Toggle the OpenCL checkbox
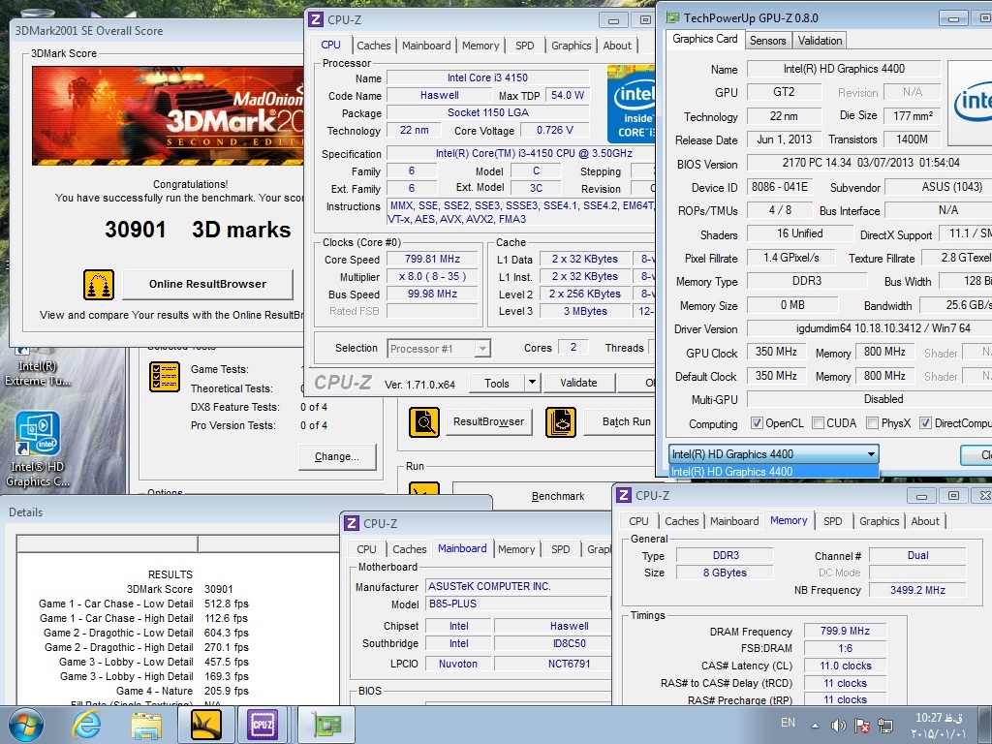 pos(757,423)
